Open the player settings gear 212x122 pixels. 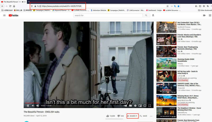click(x=135, y=106)
